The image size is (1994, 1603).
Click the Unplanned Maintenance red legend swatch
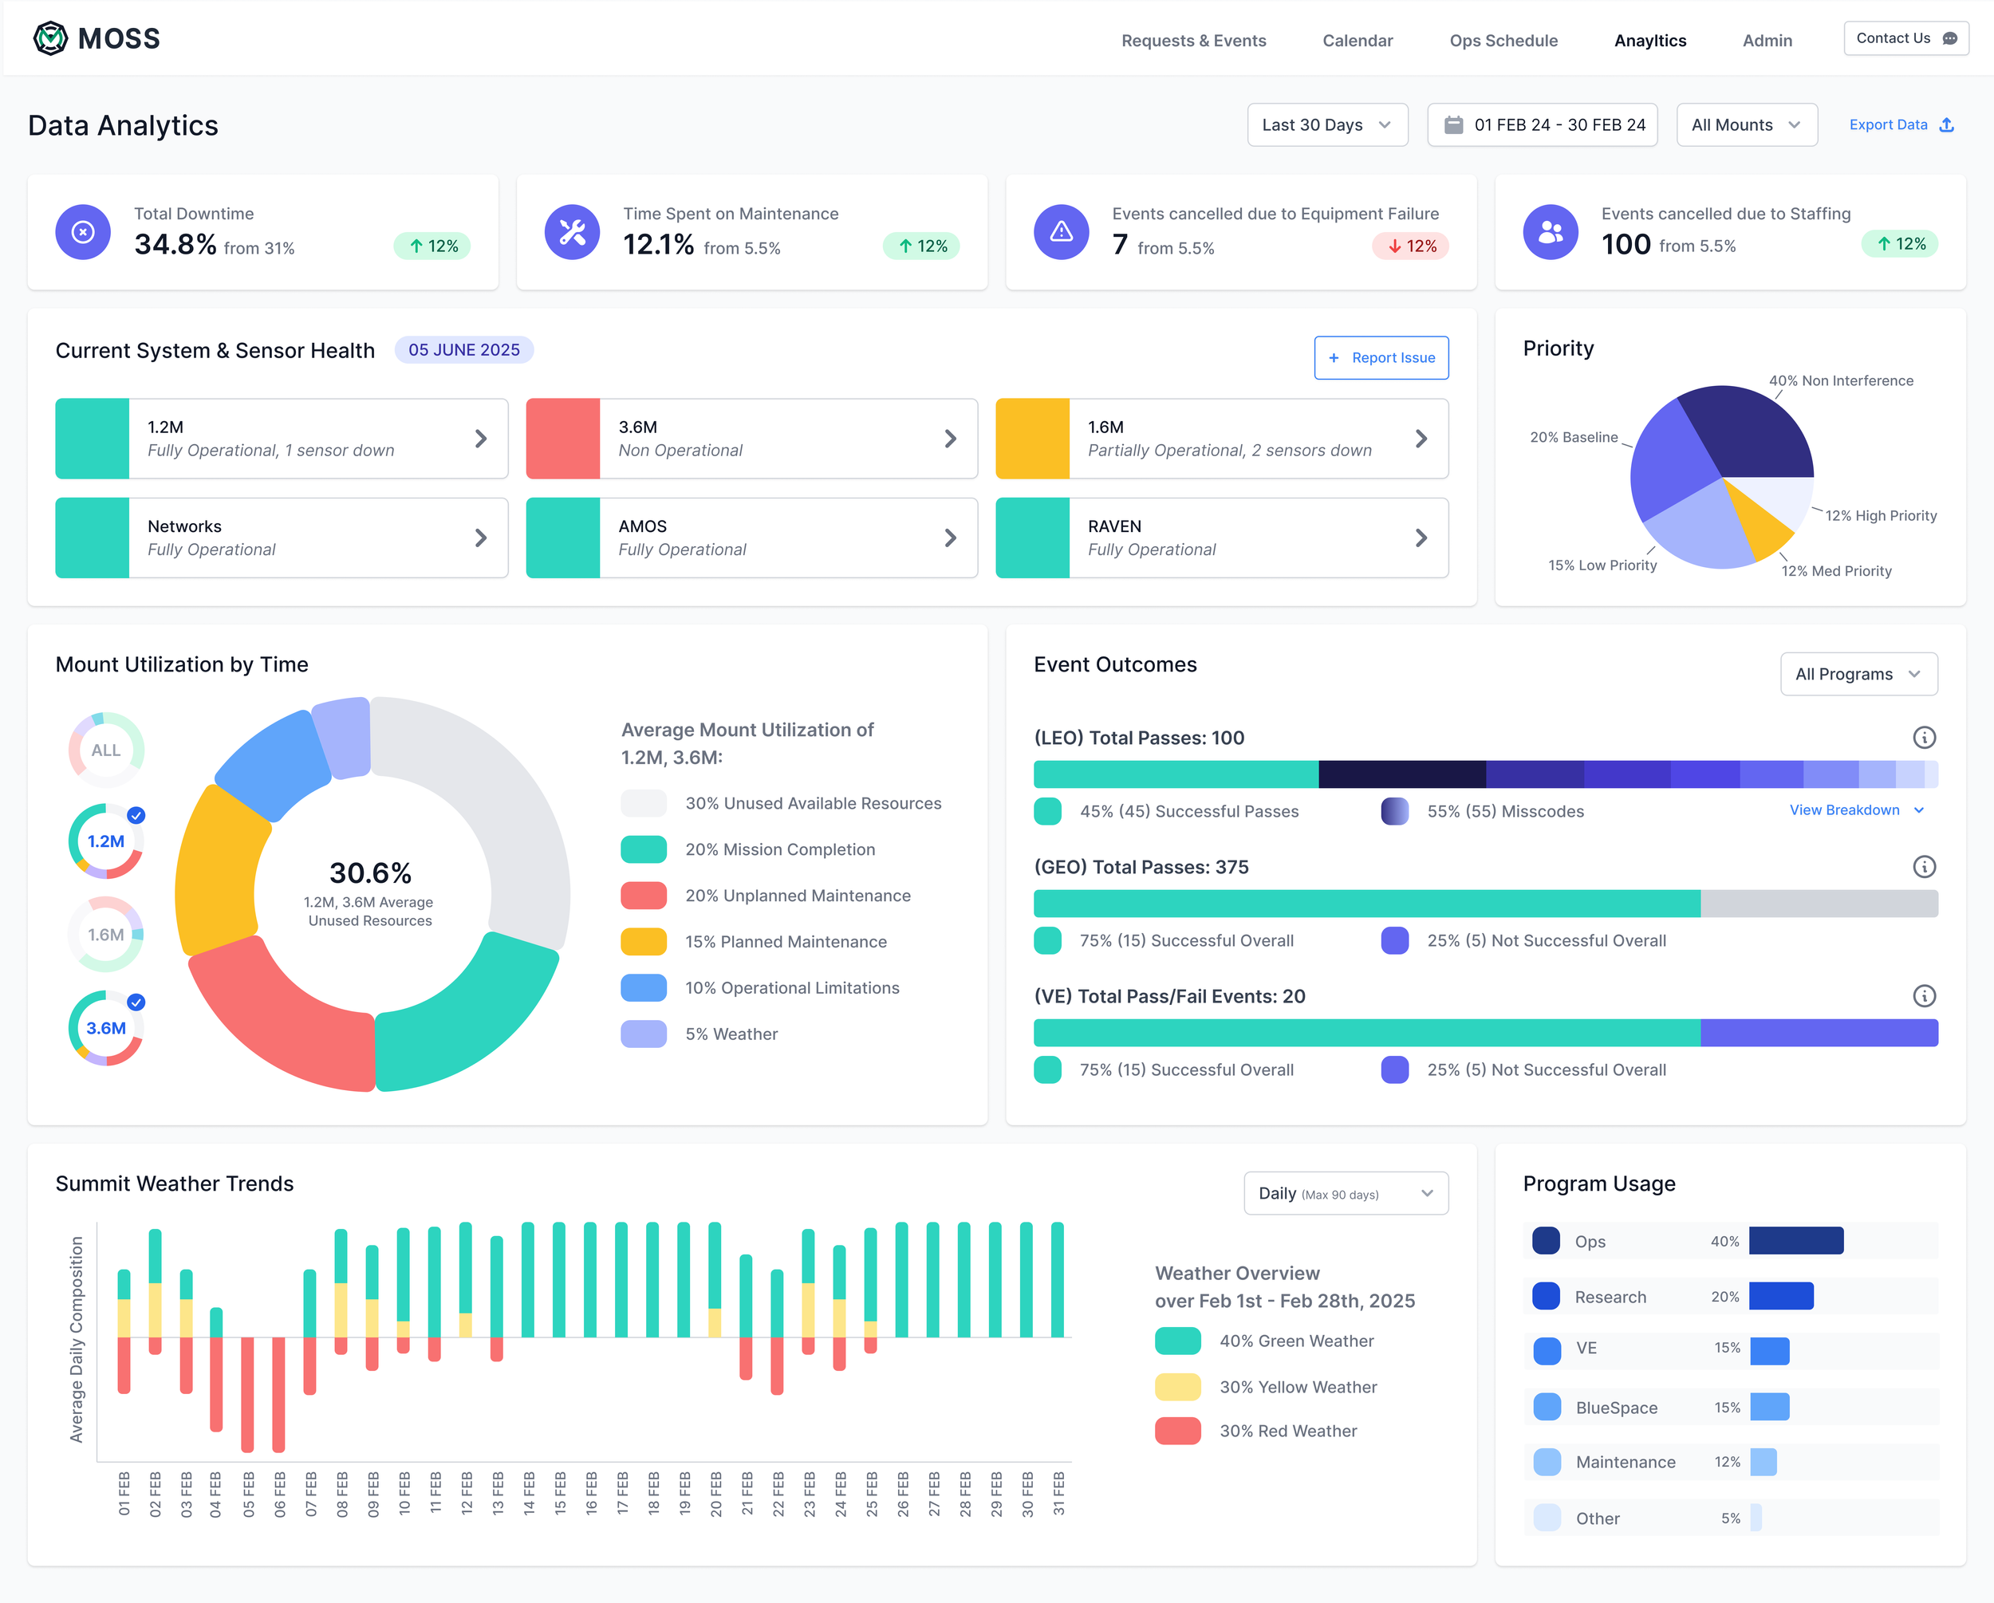pos(644,896)
